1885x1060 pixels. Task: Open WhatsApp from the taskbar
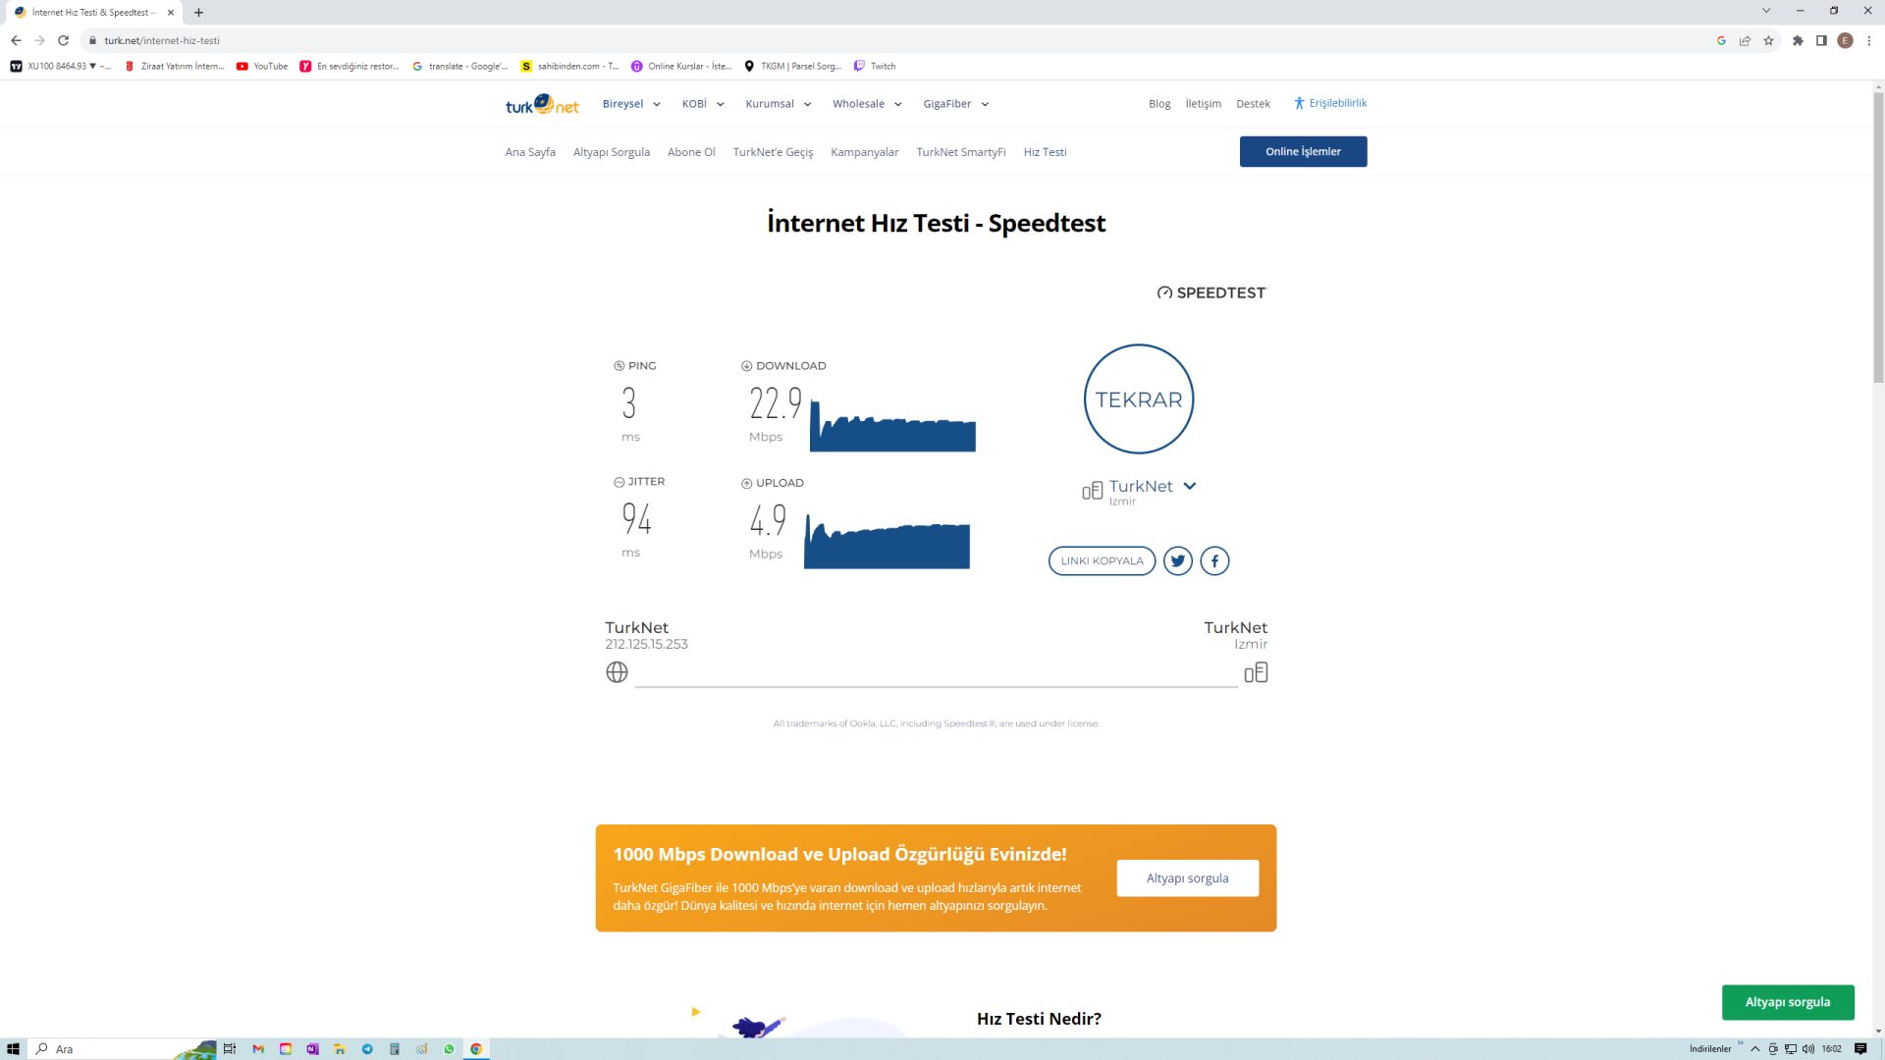(x=449, y=1049)
